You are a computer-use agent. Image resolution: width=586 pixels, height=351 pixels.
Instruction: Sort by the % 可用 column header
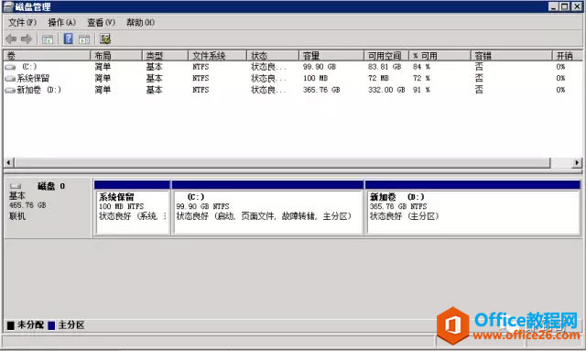439,56
